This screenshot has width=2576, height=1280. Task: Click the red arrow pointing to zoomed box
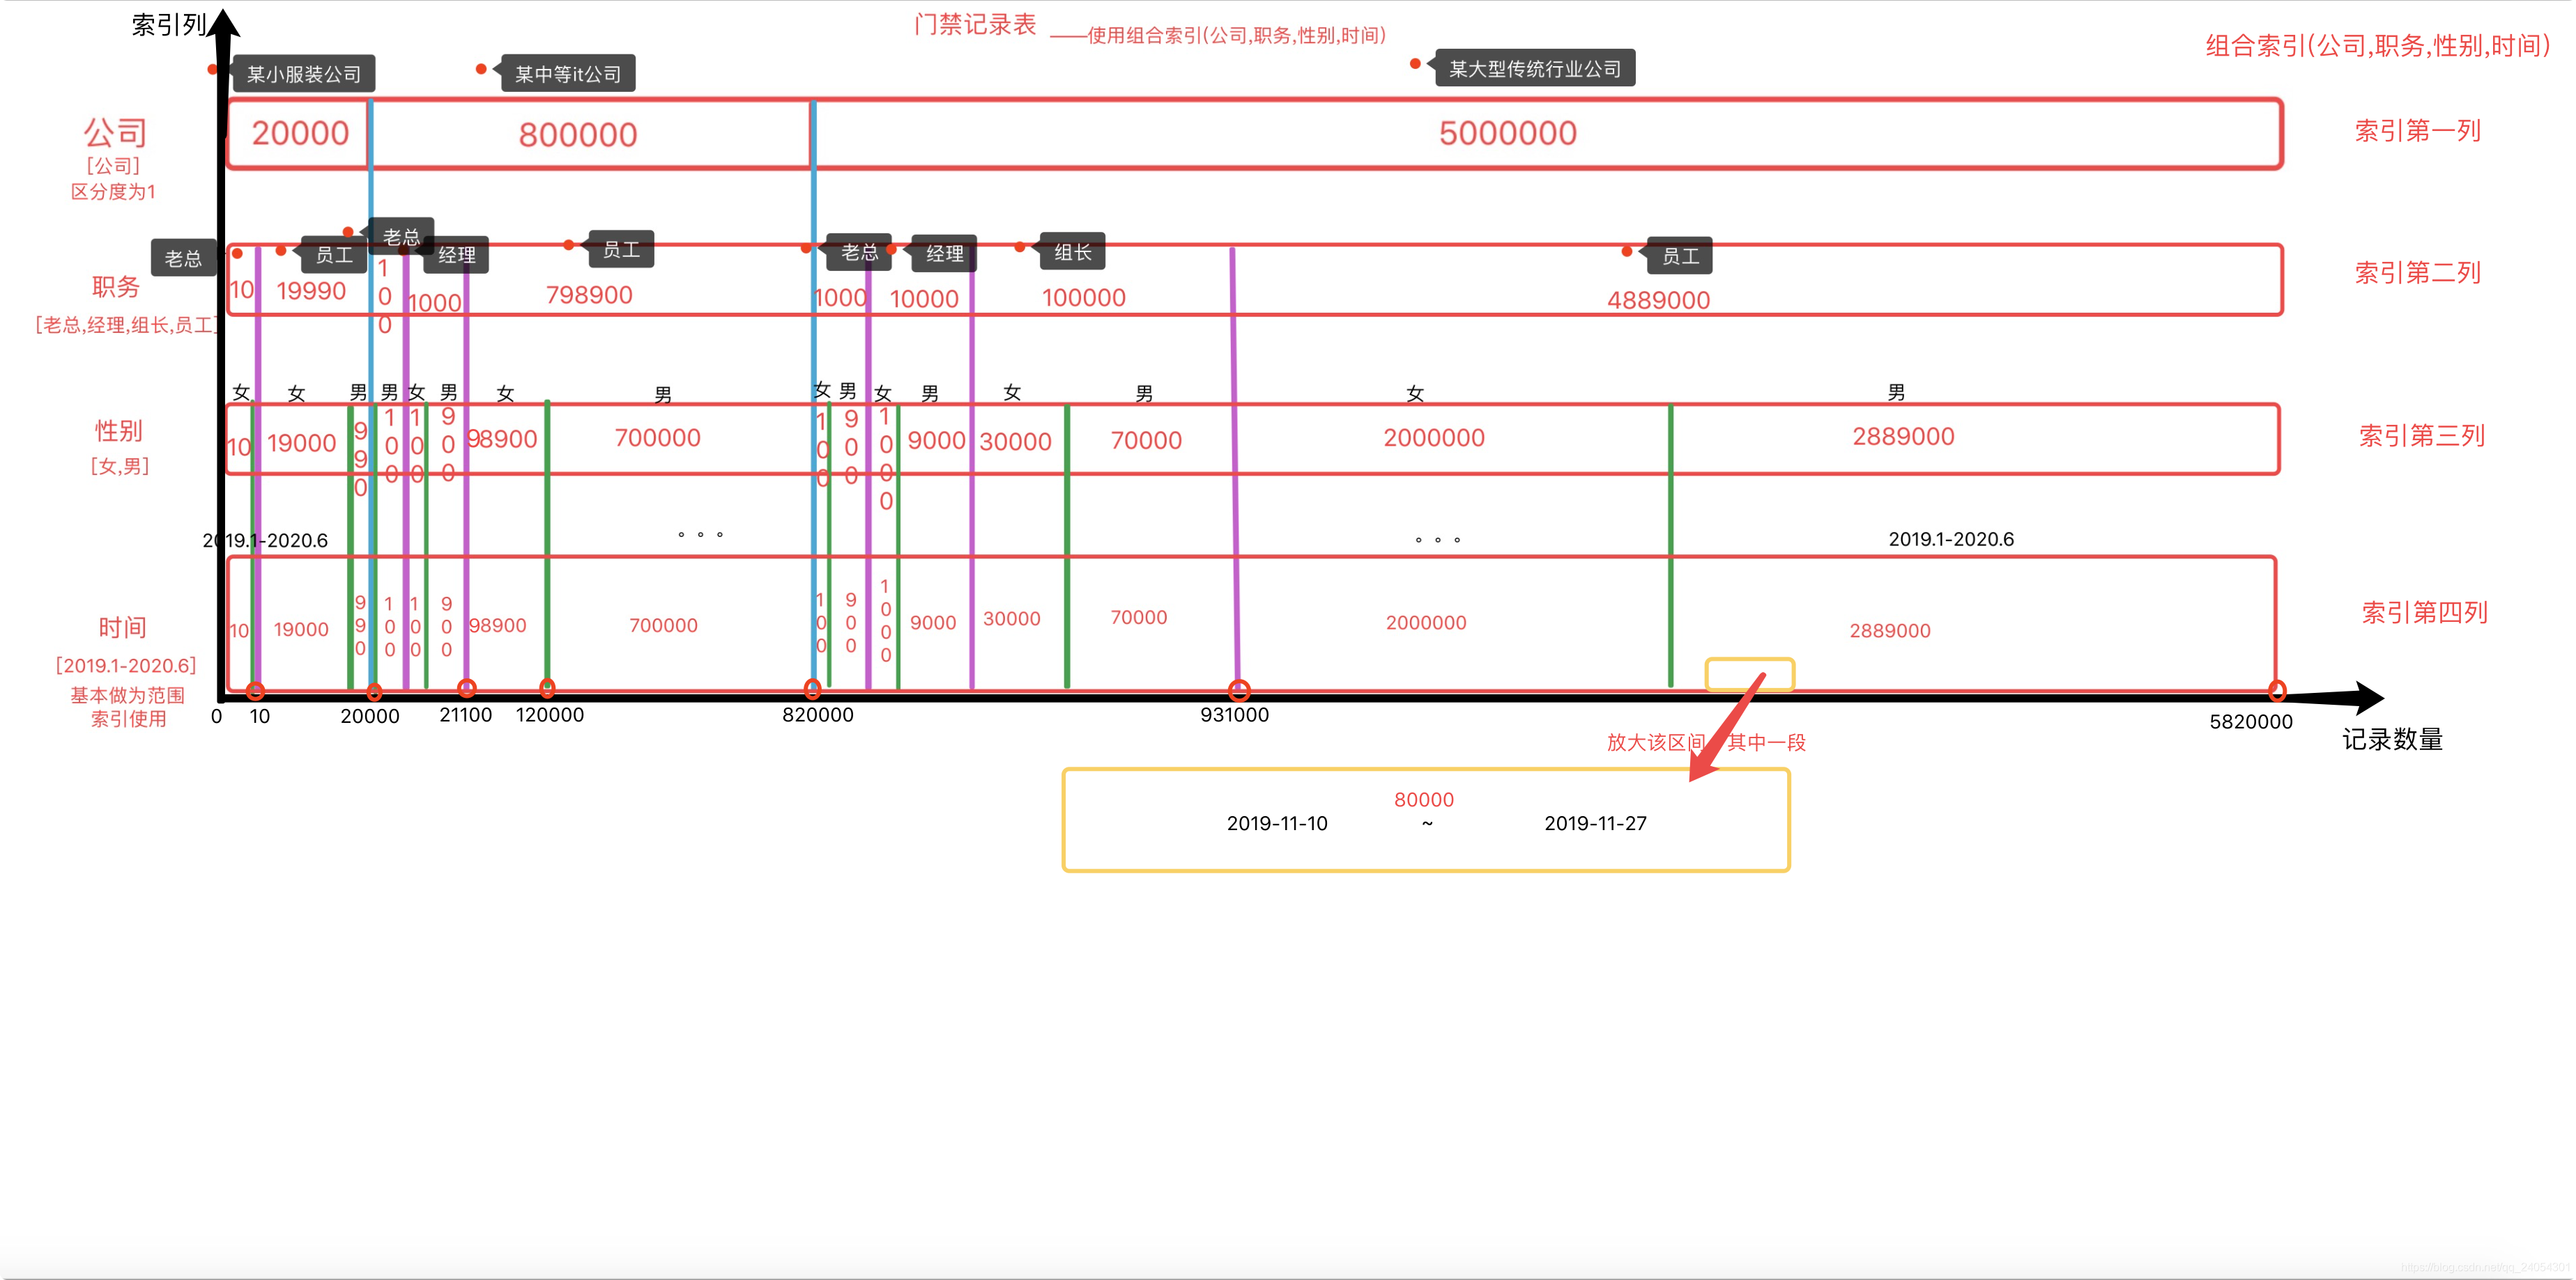1727,728
